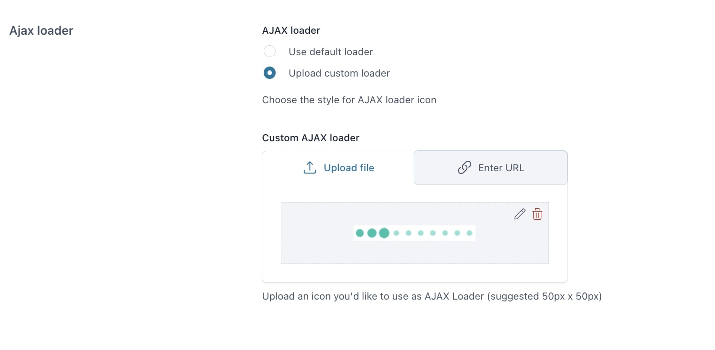Viewport: 715px width, 350px height.
Task: Switch to the "Enter URL" tab
Action: (x=490, y=168)
